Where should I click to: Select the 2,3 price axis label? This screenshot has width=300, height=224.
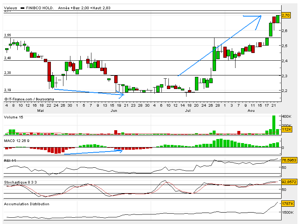285,76
